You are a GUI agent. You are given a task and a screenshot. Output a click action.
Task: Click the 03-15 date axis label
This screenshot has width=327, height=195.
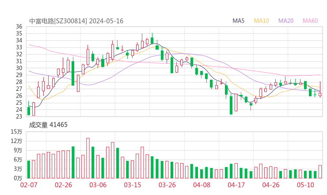click(x=133, y=185)
